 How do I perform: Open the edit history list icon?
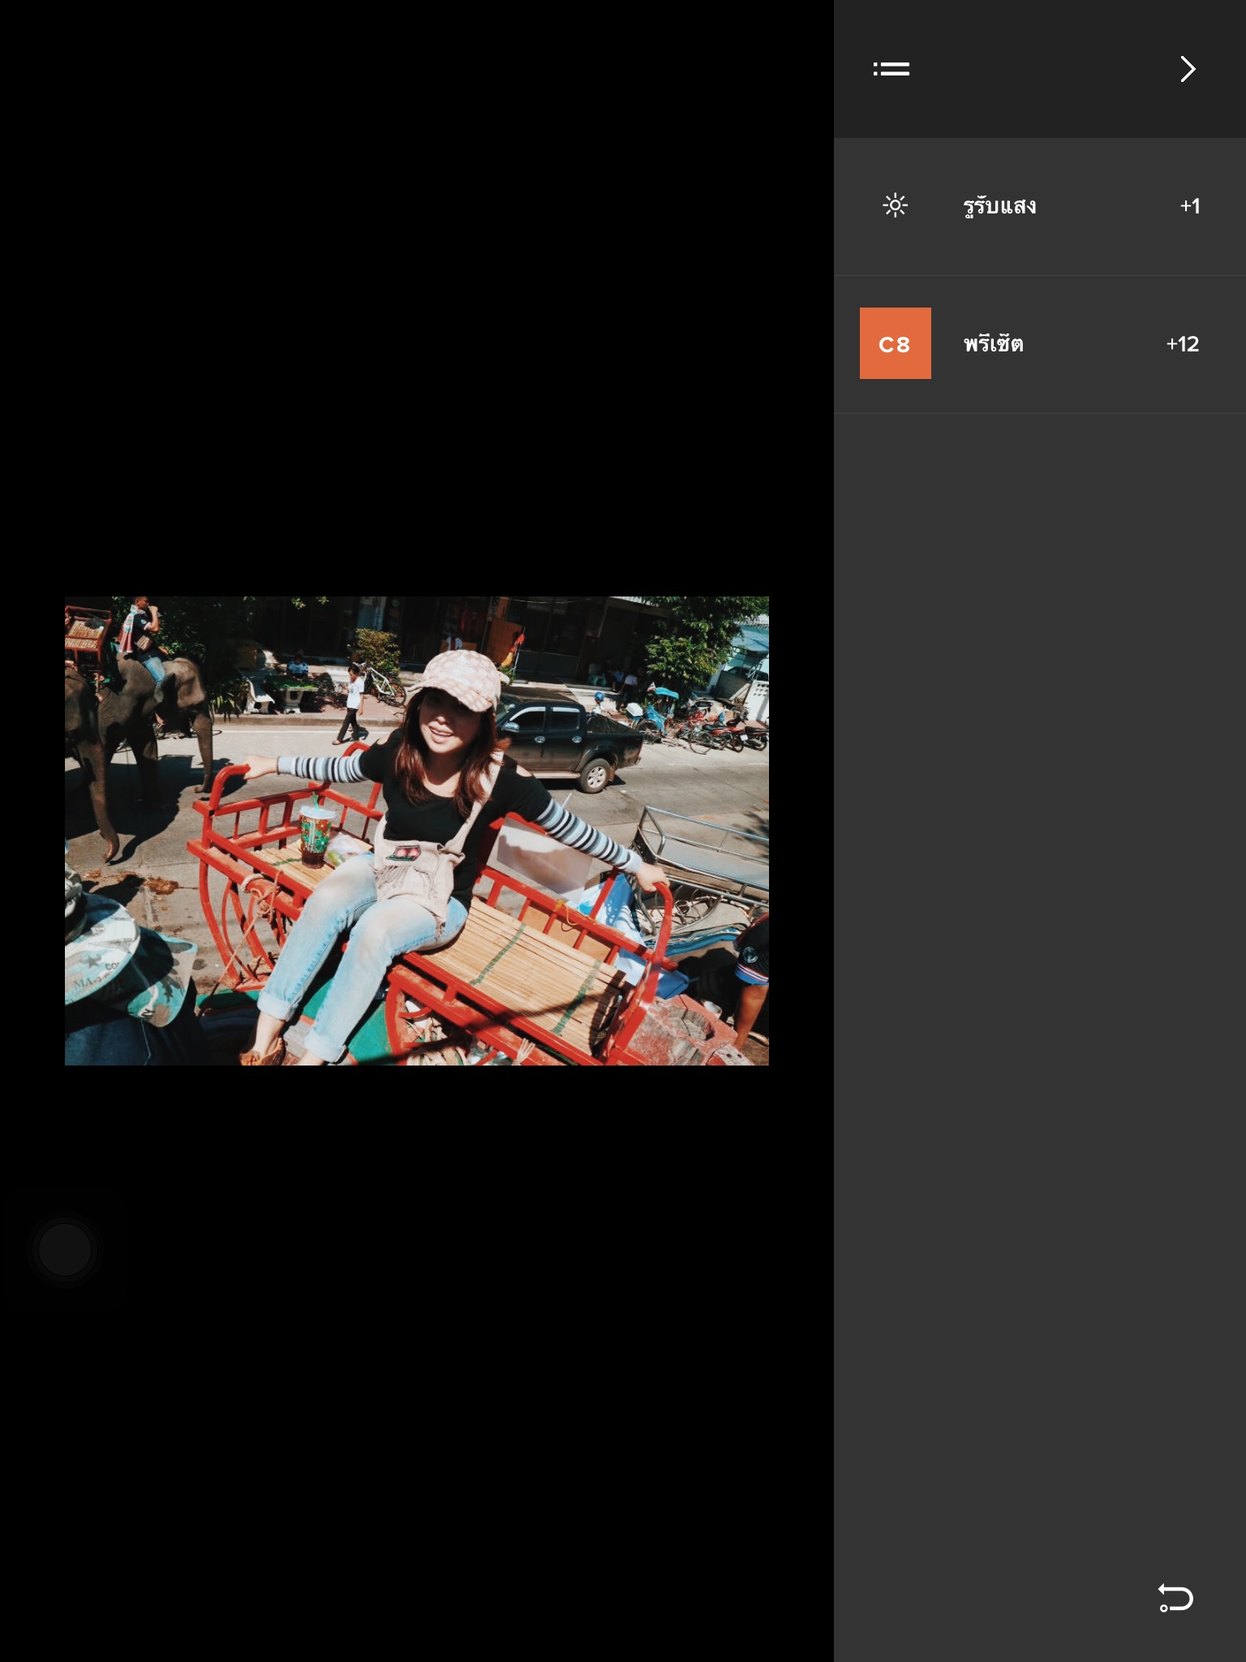coord(891,69)
